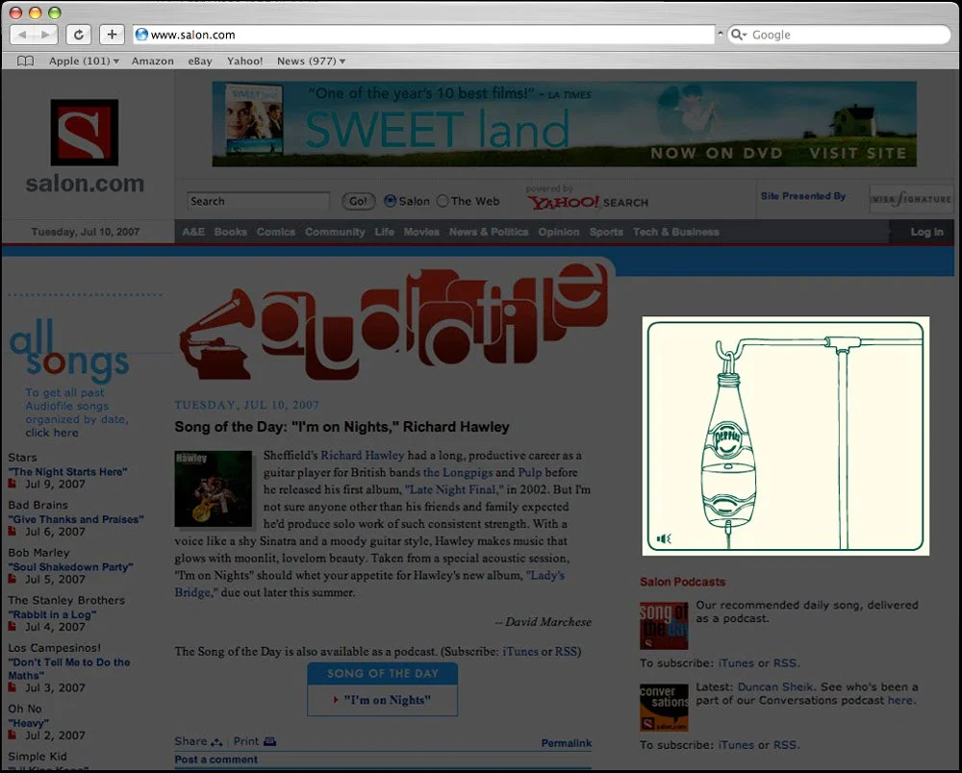Open "The Night Starts Here" song link
This screenshot has width=962, height=773.
pos(67,471)
